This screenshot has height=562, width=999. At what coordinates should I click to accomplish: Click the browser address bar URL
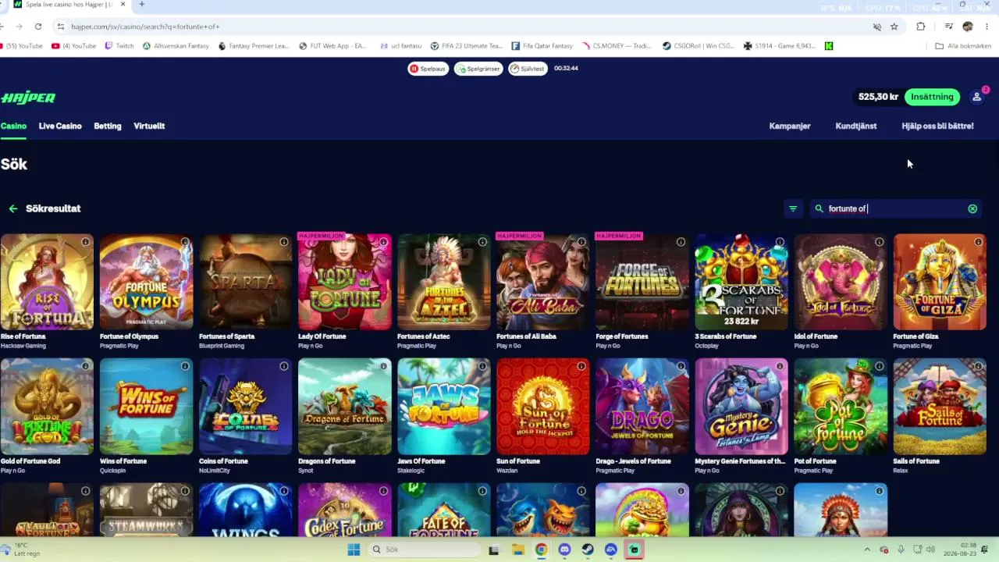click(x=145, y=27)
